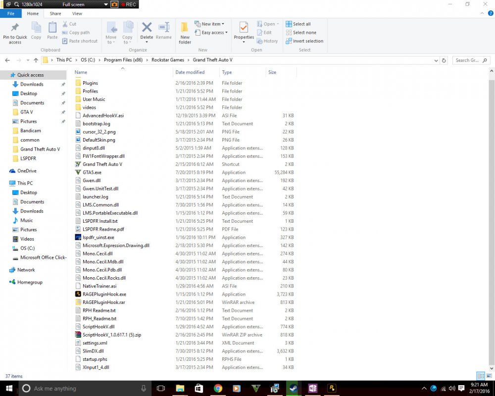The height and width of the screenshot is (396, 495).
Task: Open Chrome from taskbar
Action: click(x=218, y=389)
